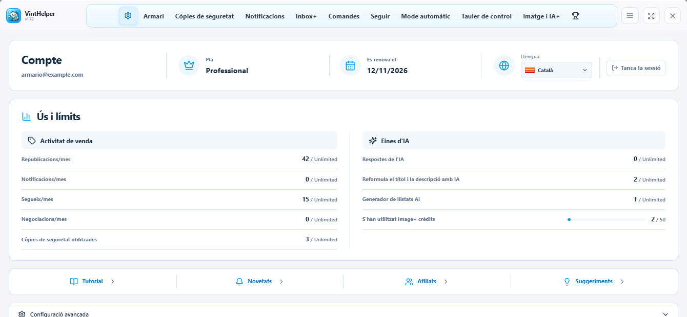Screen dimensions: 687x317
Task: Click the Image+ crèdits progress bar
Action: 607,219
